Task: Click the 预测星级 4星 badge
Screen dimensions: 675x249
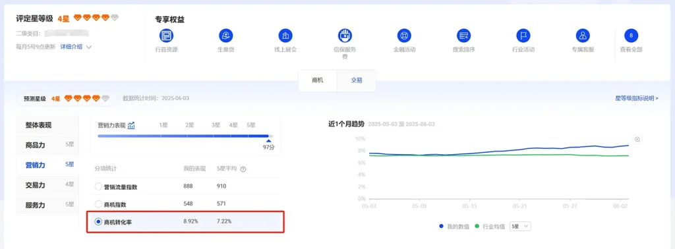Action: click(x=67, y=99)
